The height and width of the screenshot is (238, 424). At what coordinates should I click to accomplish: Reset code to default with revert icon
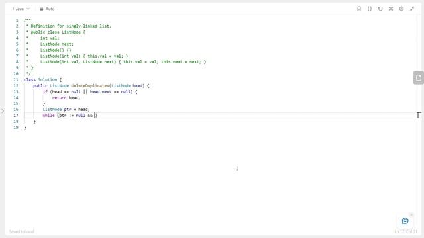click(x=380, y=9)
